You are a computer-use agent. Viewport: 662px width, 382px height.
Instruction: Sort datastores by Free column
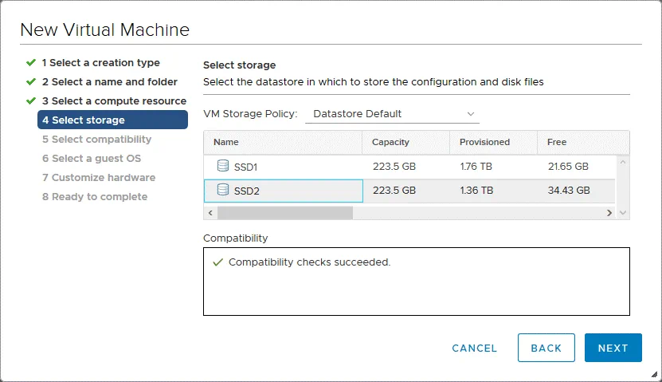click(557, 142)
